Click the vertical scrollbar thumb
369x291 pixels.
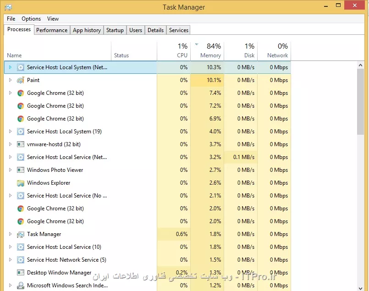point(360,102)
